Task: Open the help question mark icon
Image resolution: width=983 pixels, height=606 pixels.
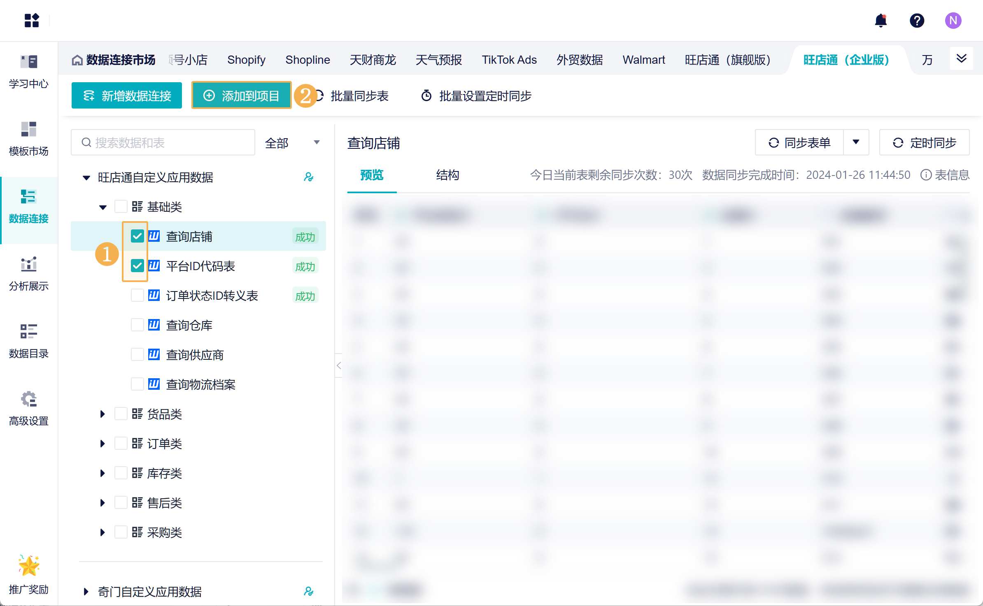Action: (917, 20)
